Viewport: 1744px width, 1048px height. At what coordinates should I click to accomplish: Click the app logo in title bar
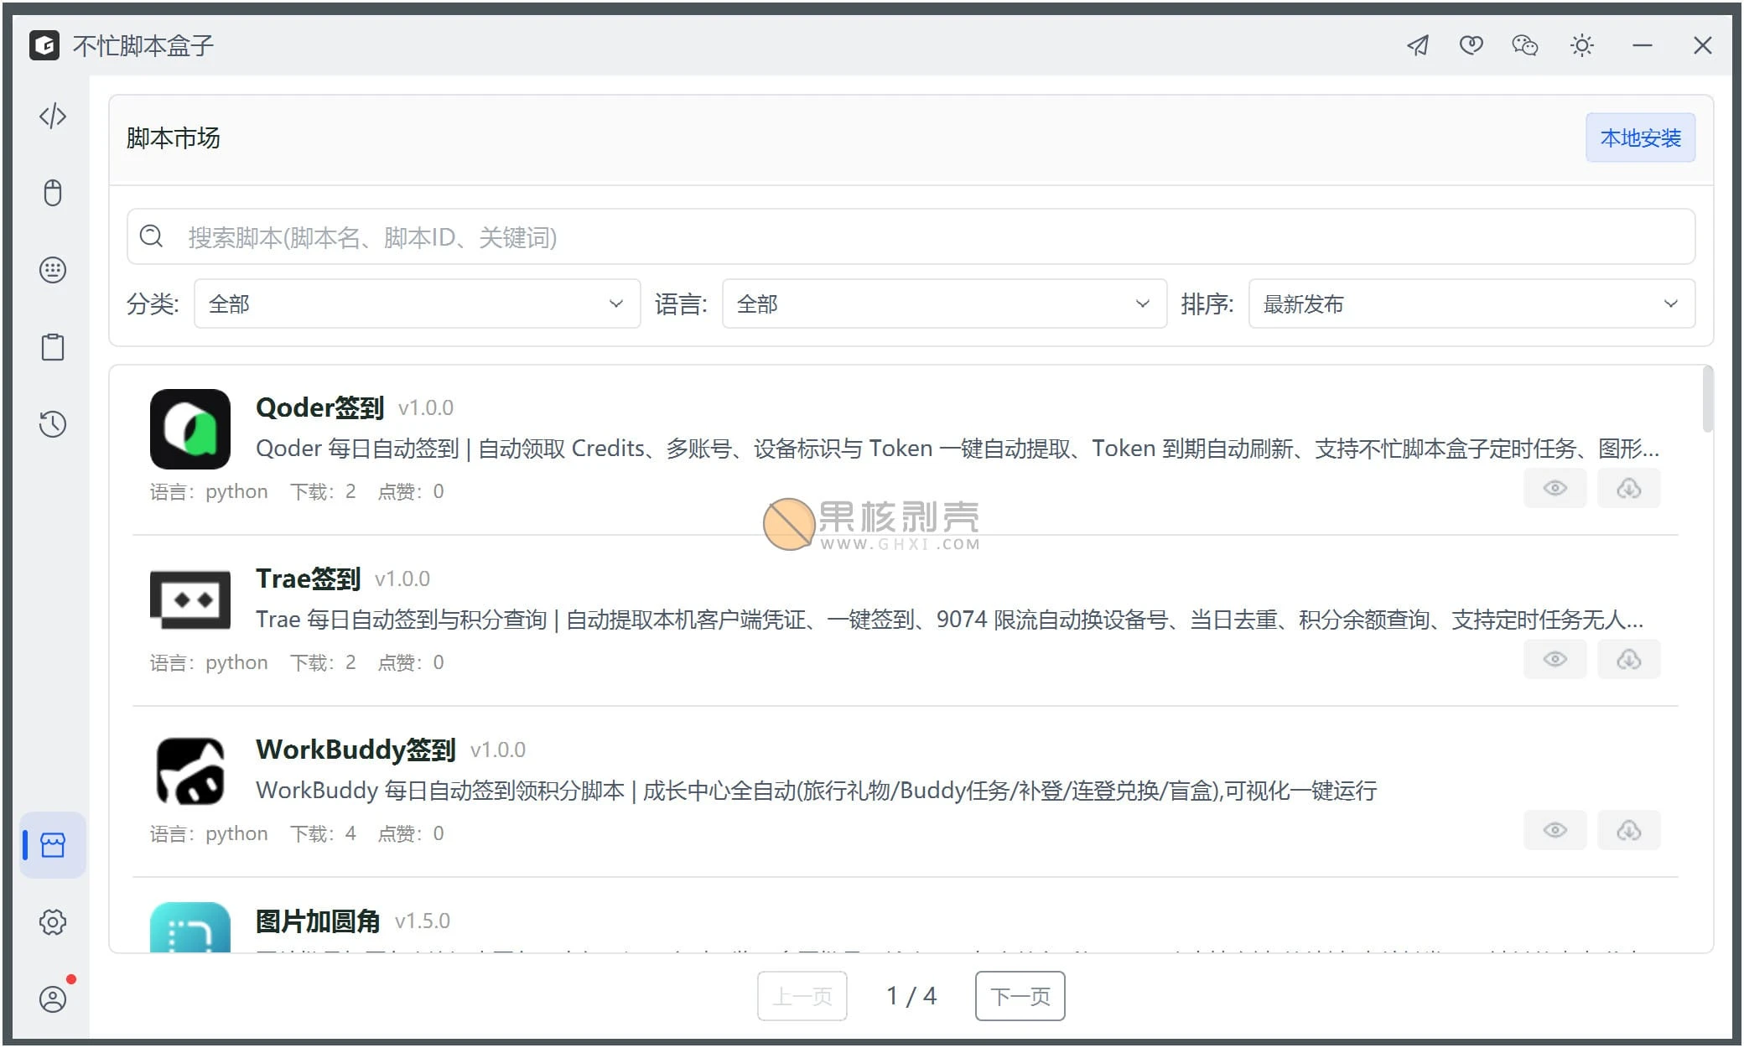pos(44,45)
